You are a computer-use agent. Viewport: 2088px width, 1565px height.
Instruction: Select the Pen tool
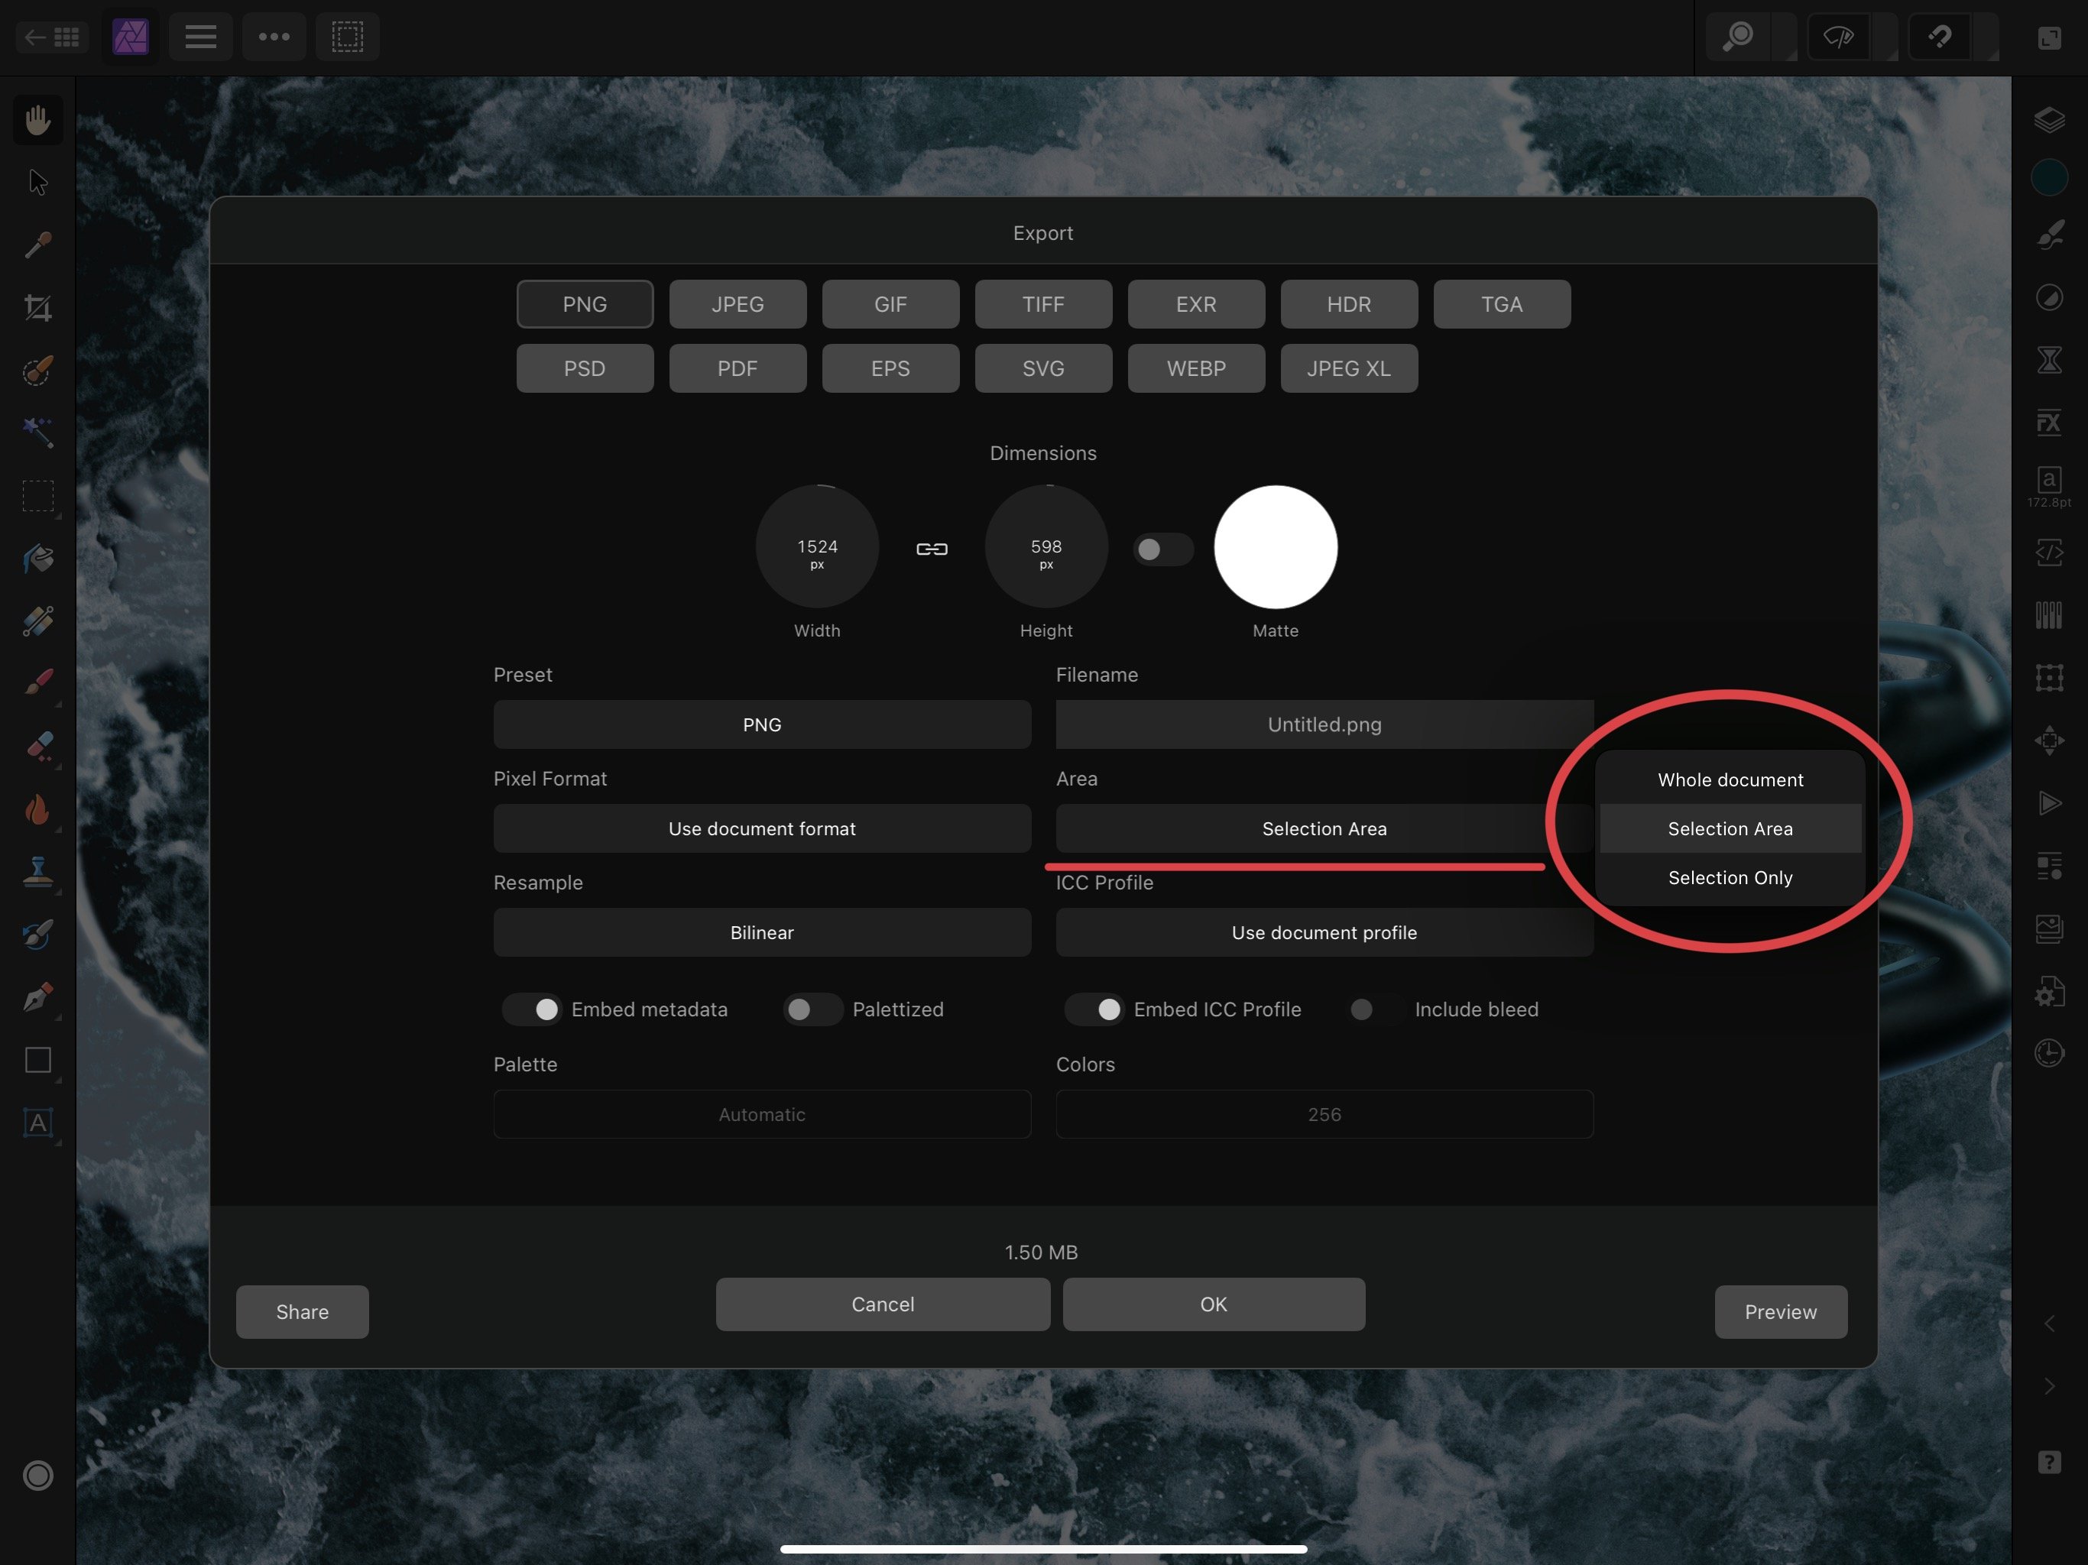pos(37,996)
